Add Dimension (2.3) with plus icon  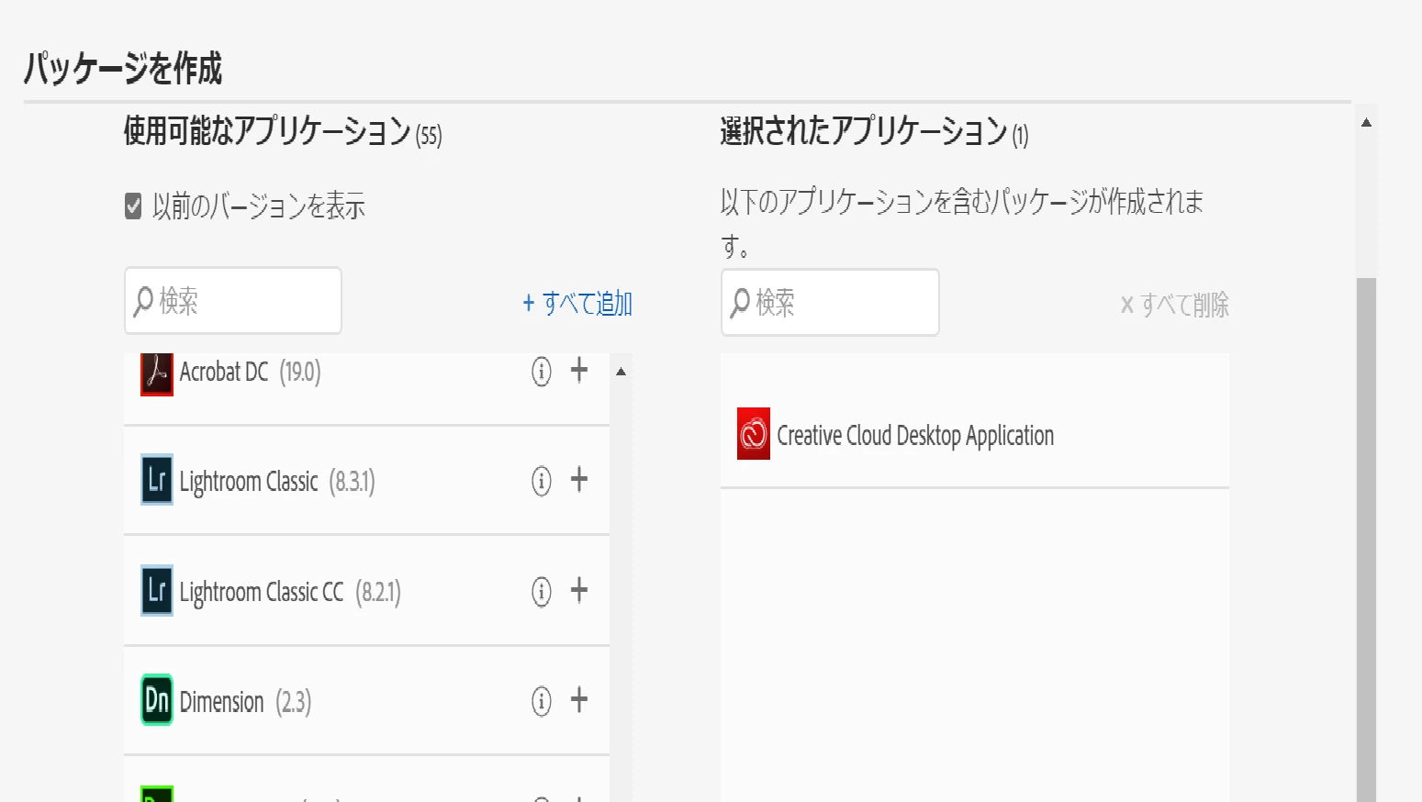coord(579,700)
